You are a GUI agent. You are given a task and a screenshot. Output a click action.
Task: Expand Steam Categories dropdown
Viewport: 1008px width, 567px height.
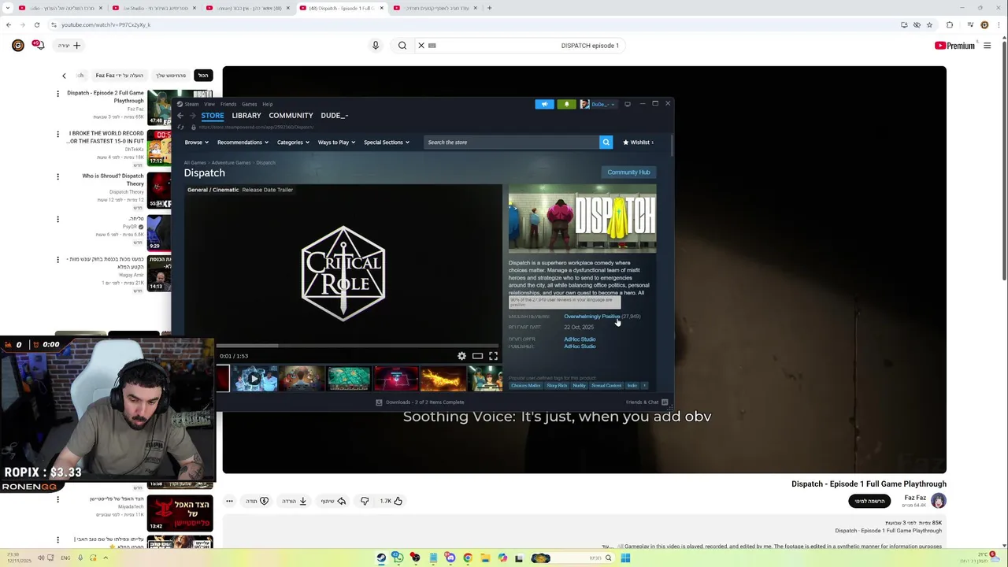(294, 143)
